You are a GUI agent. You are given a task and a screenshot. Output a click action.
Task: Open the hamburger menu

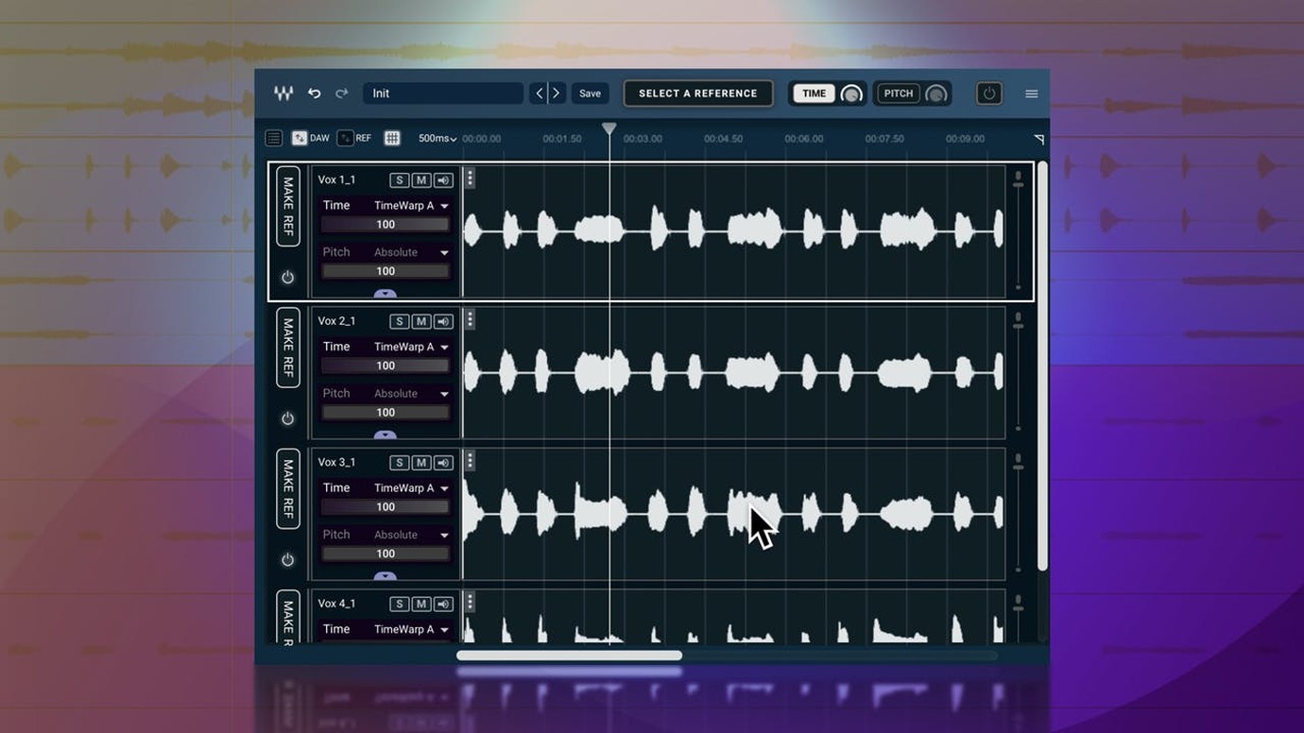click(x=1031, y=94)
